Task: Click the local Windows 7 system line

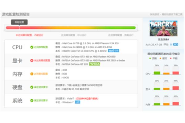Action: [x=64, y=102]
